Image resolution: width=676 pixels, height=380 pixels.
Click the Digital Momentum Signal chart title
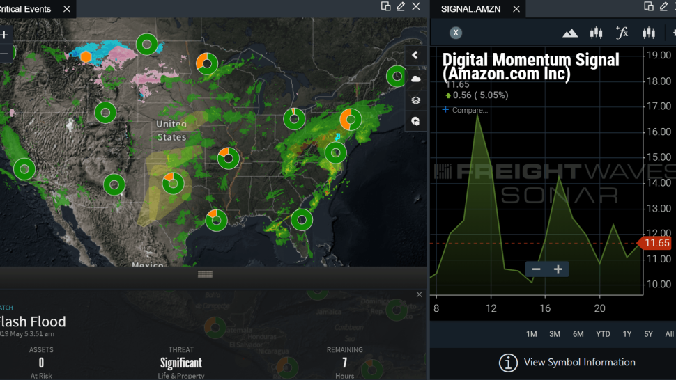pyautogui.click(x=531, y=67)
